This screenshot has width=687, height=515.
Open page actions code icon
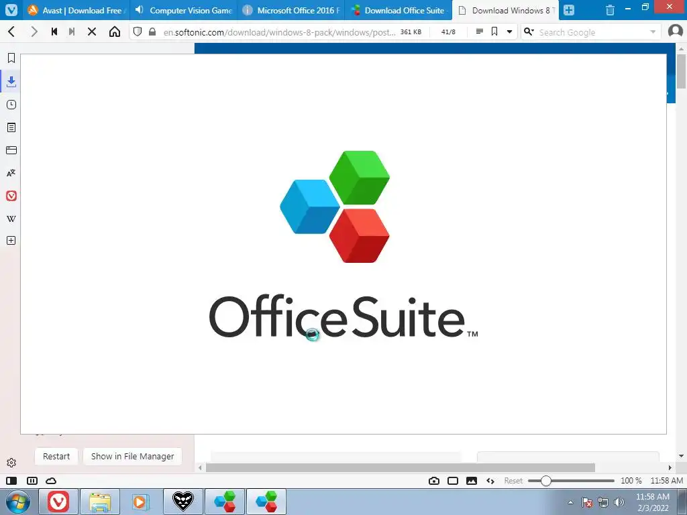[490, 481]
